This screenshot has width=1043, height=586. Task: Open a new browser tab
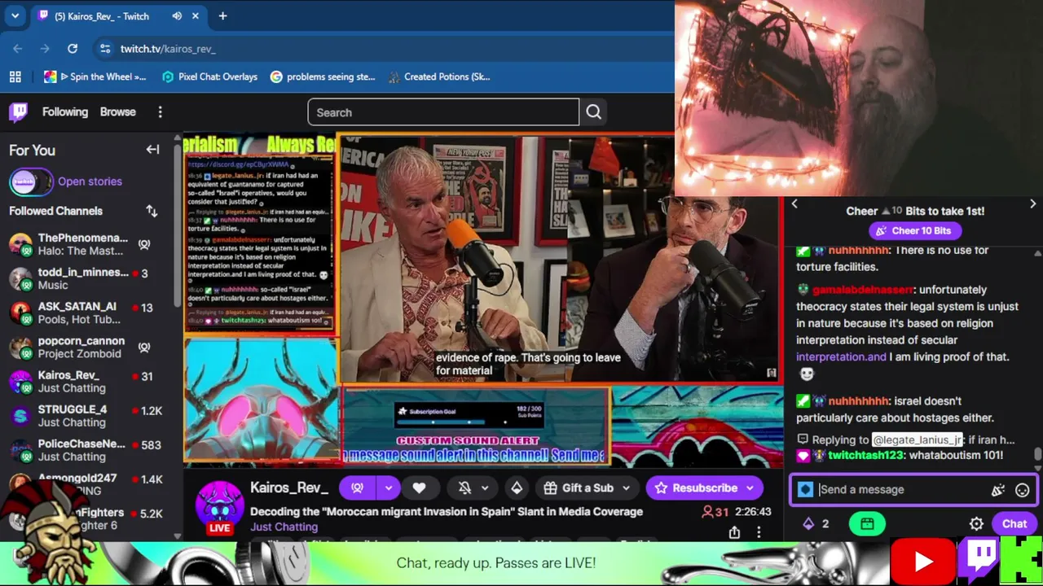(x=222, y=15)
